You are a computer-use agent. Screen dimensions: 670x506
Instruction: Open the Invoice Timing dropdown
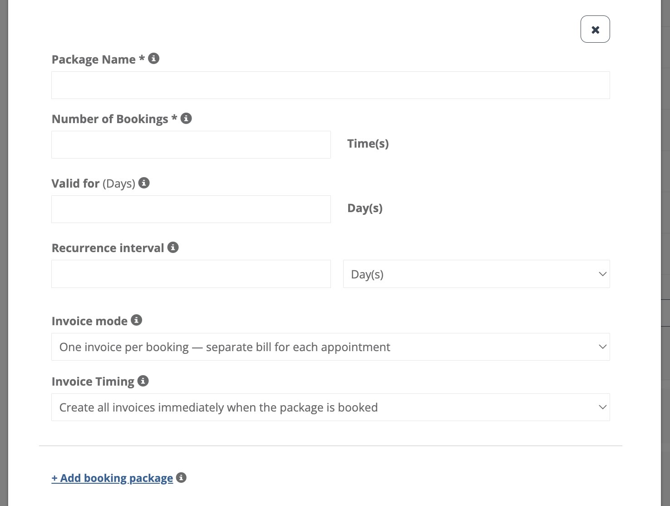(330, 407)
